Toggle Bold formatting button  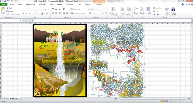[23, 13]
